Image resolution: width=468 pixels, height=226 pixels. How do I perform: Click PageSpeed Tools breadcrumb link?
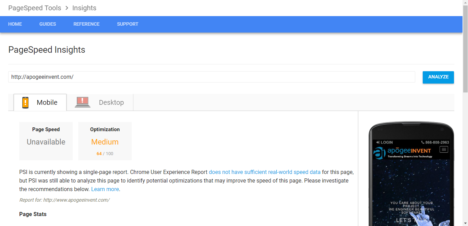35,8
